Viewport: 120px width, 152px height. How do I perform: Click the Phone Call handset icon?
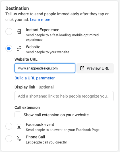pyautogui.click(x=19, y=139)
